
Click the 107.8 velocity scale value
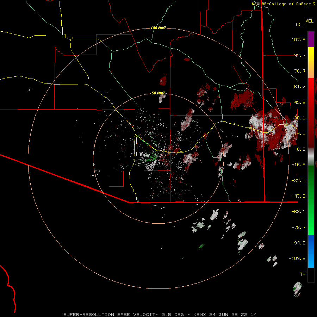coord(298,39)
